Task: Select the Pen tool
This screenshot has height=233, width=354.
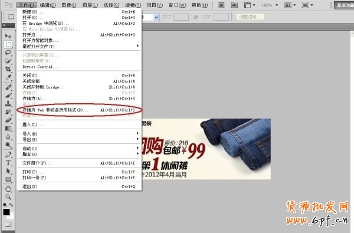Action: tap(8, 155)
